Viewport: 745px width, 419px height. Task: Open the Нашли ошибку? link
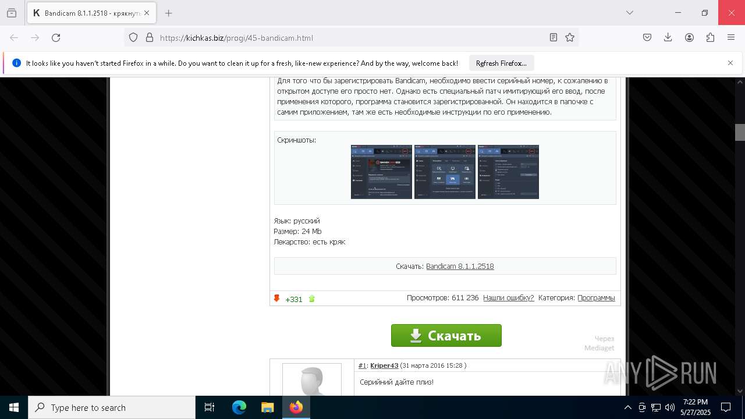(x=508, y=298)
